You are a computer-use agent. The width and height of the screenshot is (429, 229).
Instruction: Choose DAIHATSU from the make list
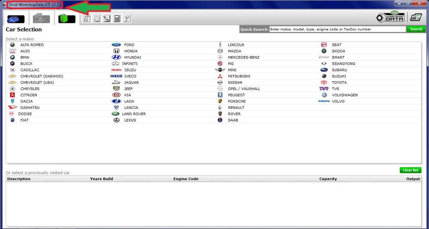30,108
